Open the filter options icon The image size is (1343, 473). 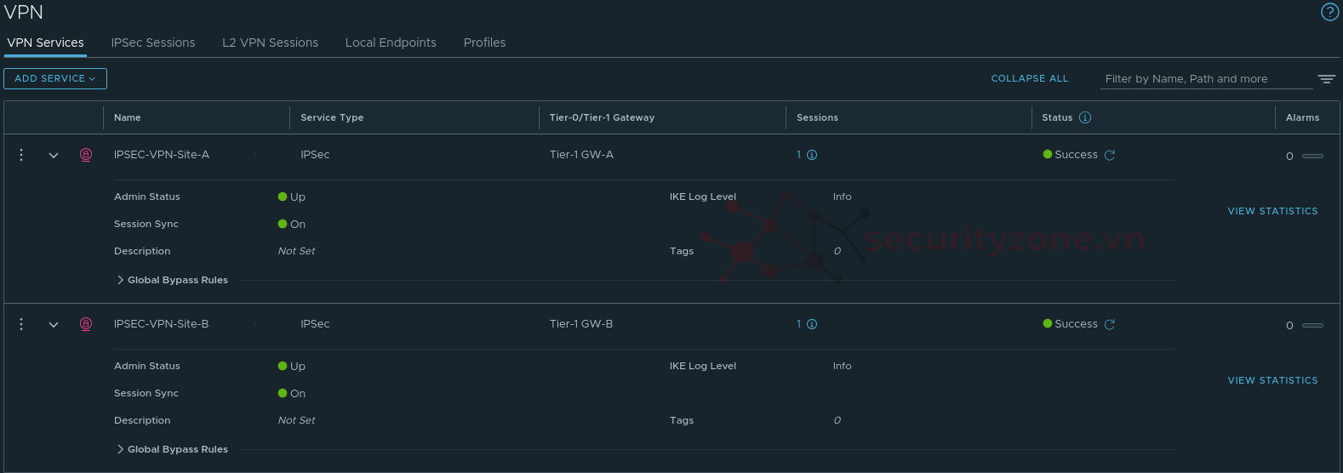1326,79
